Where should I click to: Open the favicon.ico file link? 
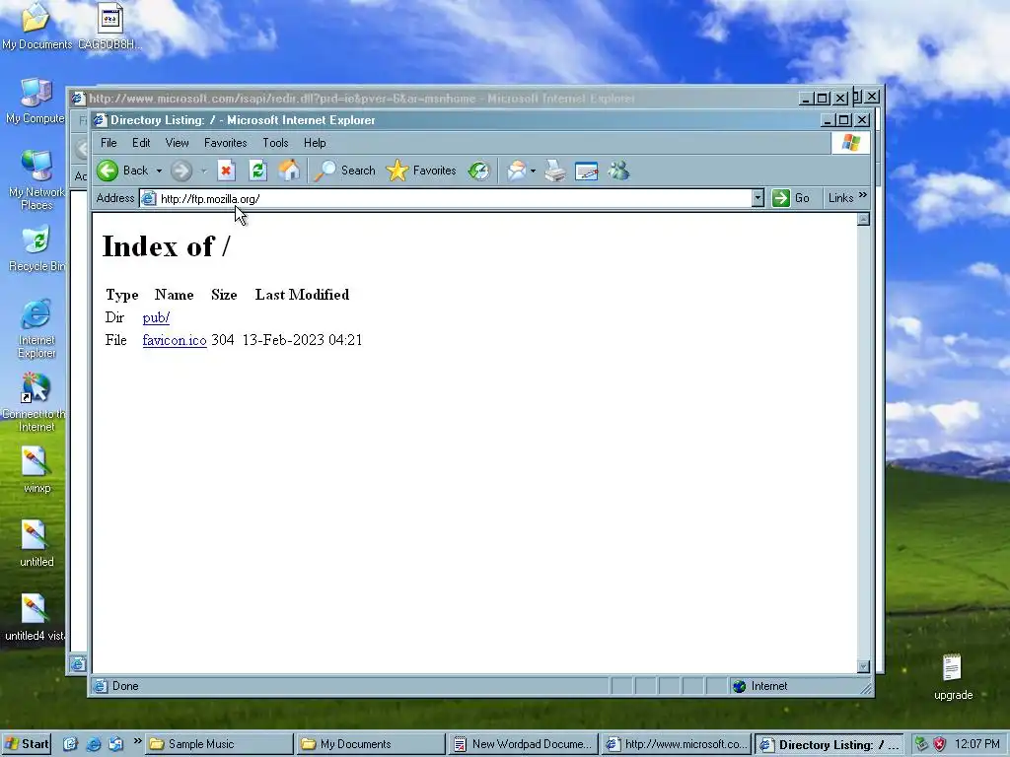tap(175, 340)
